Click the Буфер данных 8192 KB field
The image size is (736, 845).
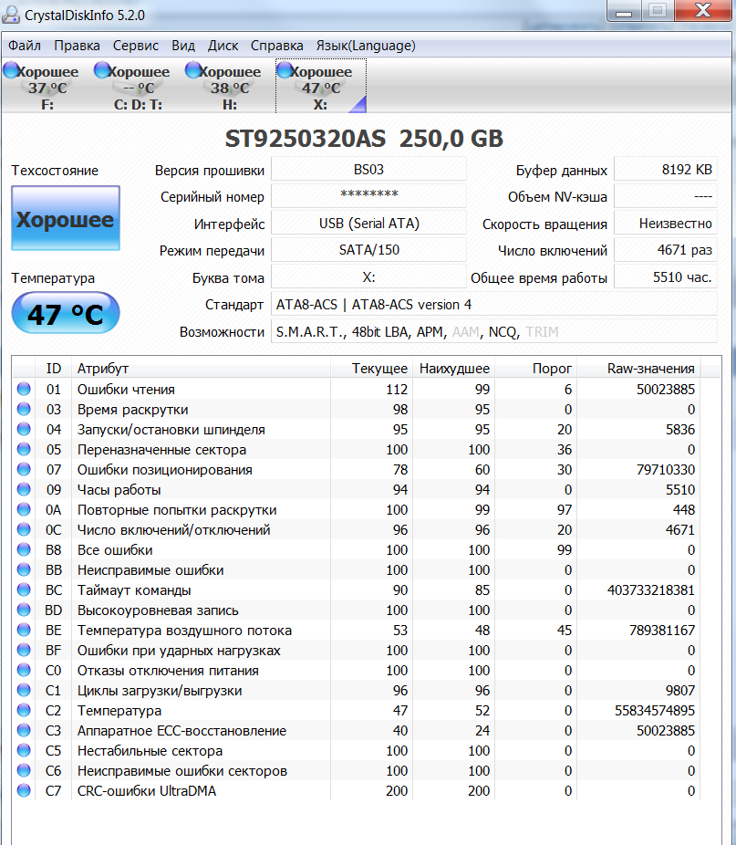pos(666,169)
